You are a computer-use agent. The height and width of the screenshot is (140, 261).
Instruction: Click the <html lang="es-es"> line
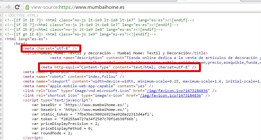click(x=26, y=39)
